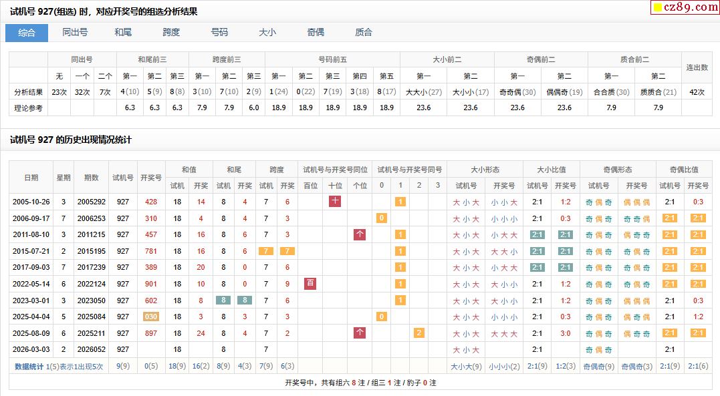Click period number 2026052
720x396 pixels.
[x=92, y=349]
